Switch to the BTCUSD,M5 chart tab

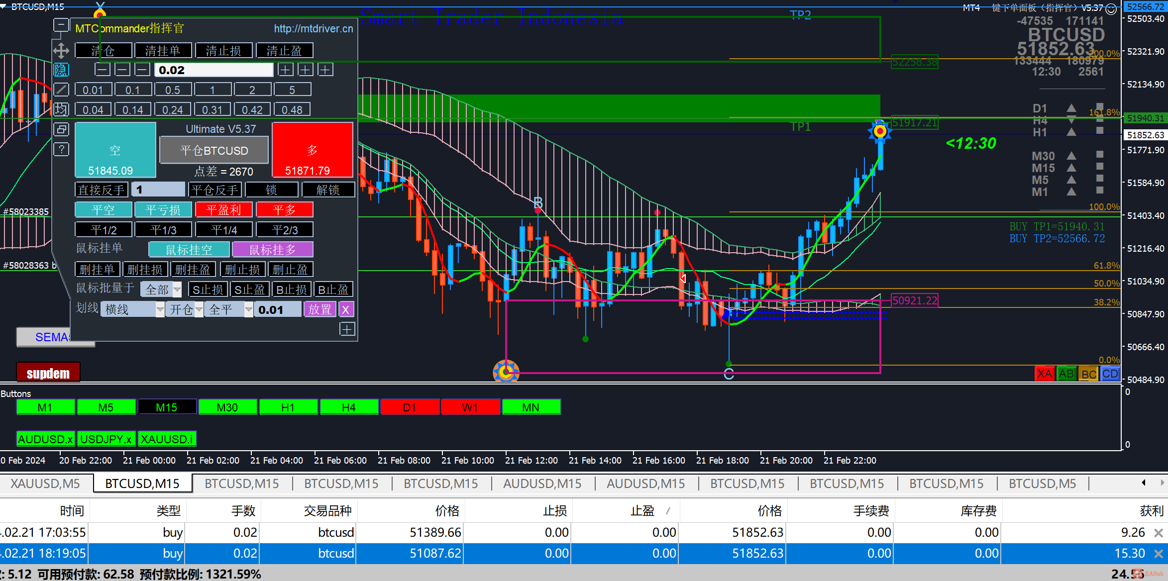click(x=1042, y=484)
